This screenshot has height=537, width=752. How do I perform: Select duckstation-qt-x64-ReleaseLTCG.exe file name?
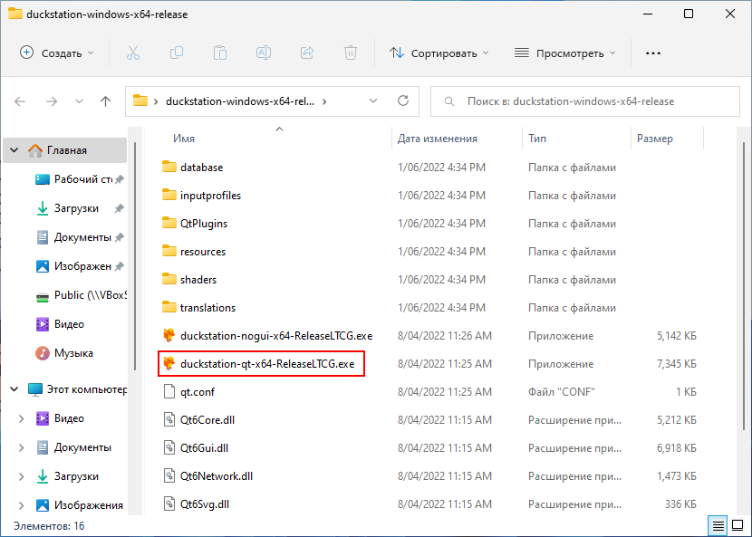click(267, 363)
